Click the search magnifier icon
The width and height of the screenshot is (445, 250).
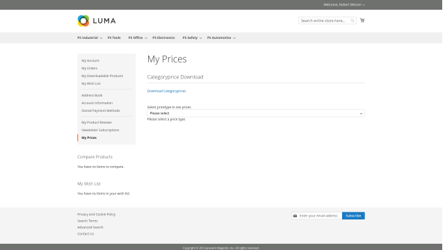353,21
